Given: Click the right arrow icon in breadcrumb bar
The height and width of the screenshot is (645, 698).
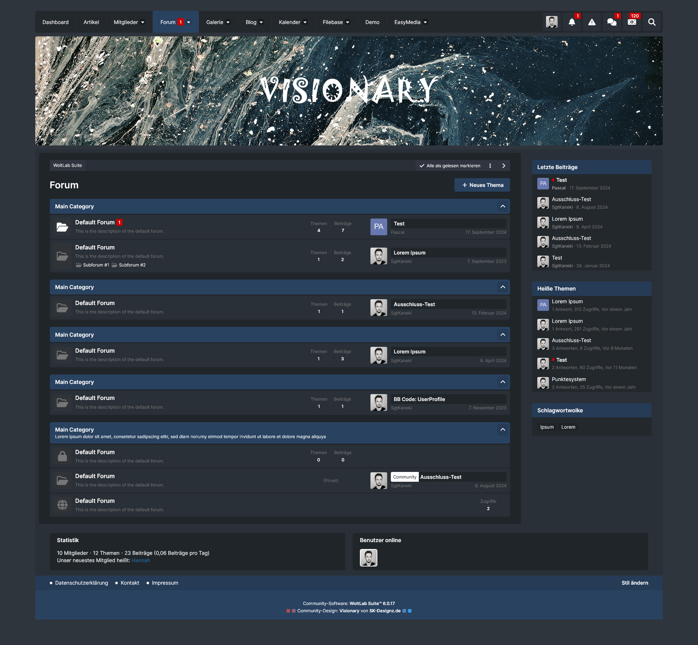Looking at the screenshot, I should coord(504,166).
